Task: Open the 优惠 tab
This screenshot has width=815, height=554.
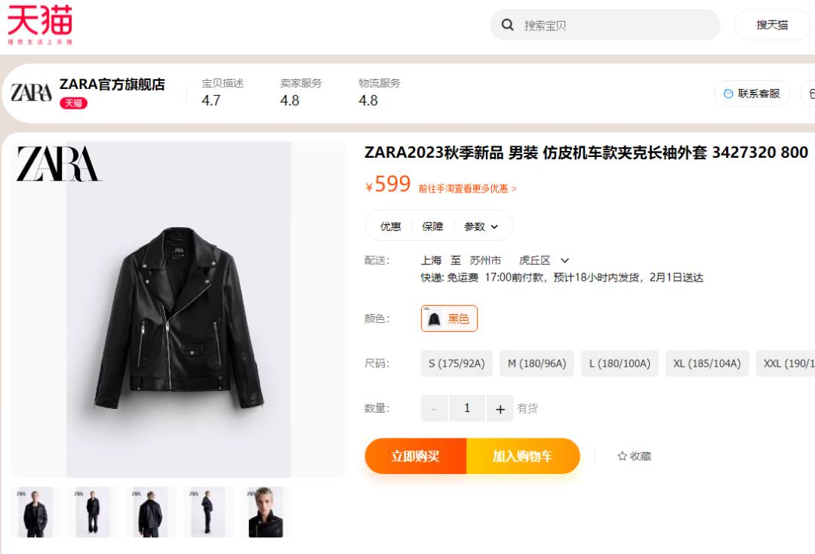Action: (x=390, y=226)
